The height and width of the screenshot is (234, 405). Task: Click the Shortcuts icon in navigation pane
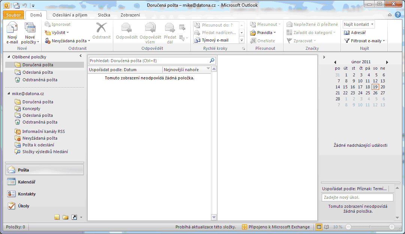[x=74, y=217]
